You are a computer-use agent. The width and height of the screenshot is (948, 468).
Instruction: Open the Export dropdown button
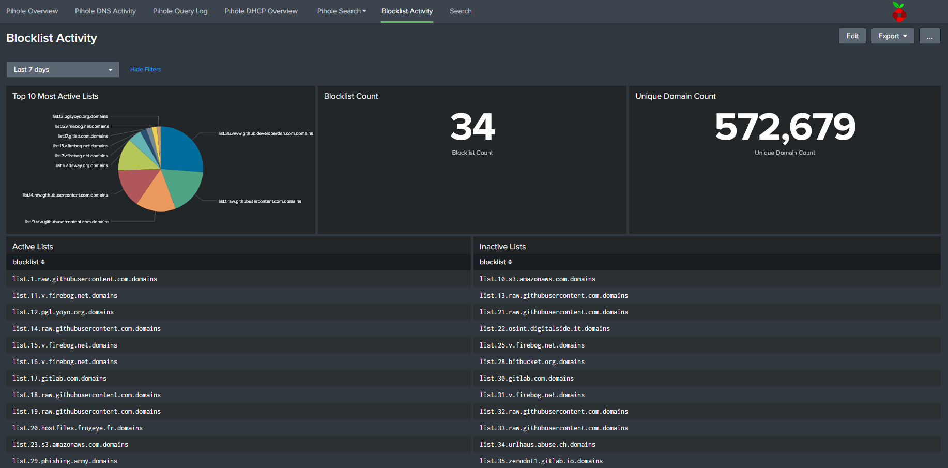coord(893,36)
